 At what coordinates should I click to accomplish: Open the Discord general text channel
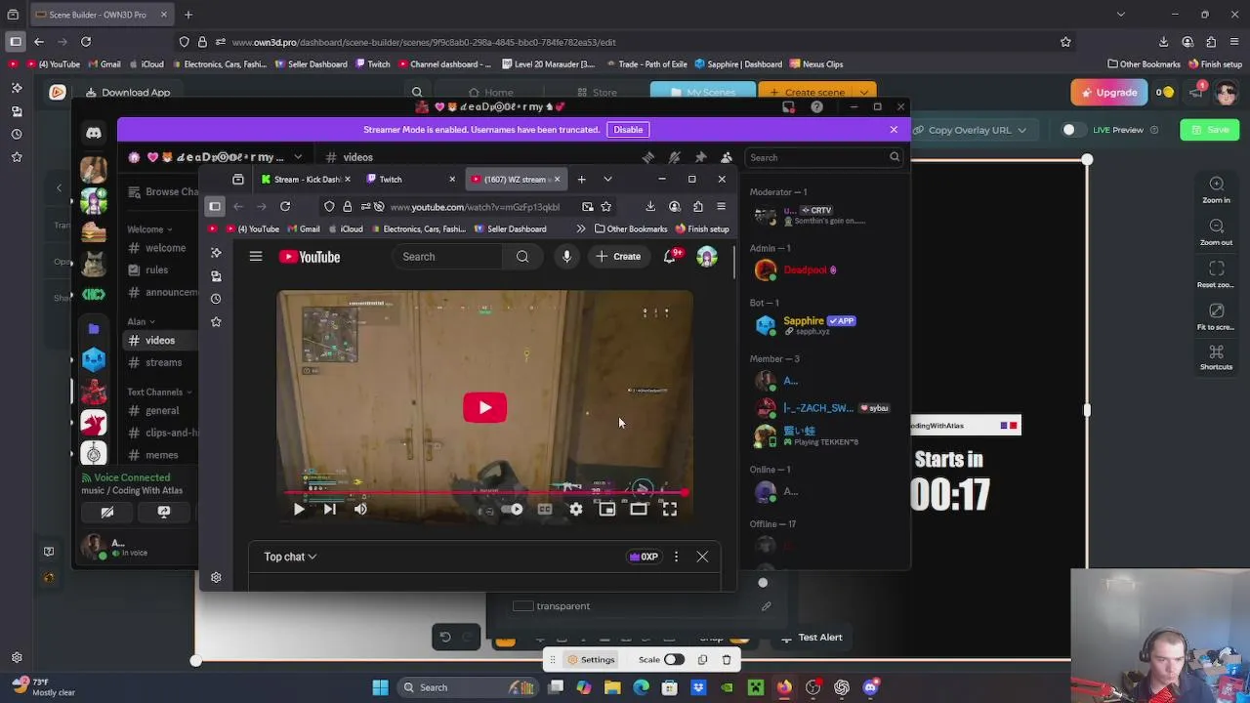pos(162,411)
